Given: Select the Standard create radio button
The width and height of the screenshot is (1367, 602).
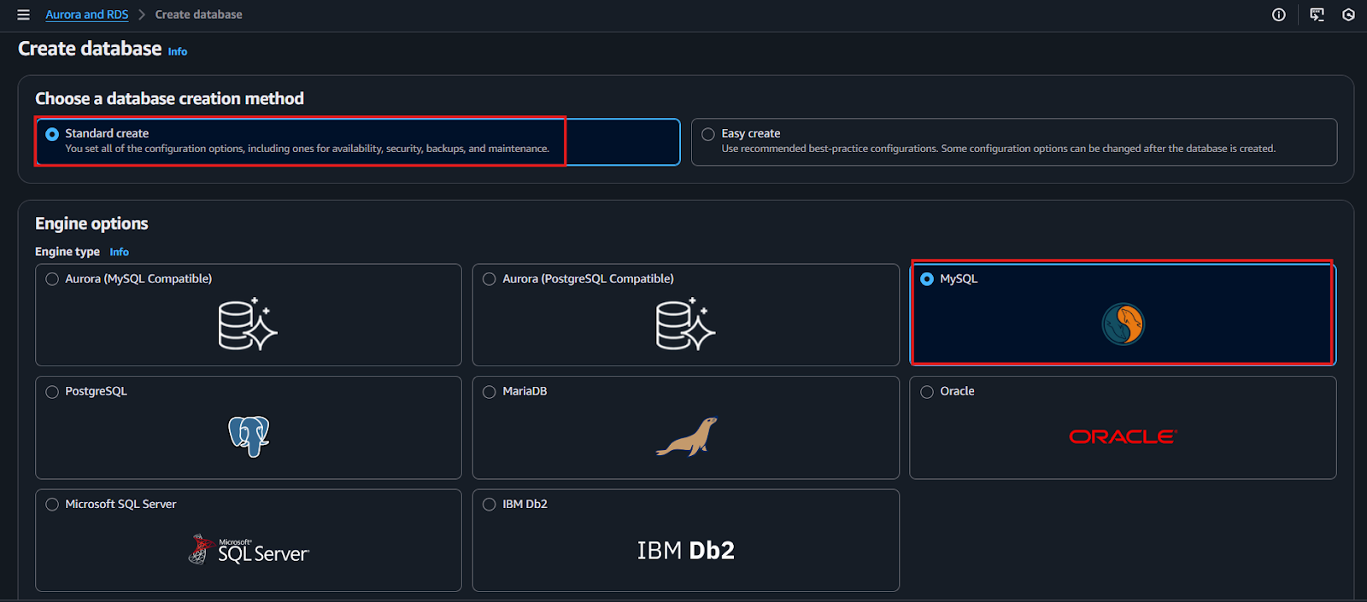Looking at the screenshot, I should coord(52,134).
